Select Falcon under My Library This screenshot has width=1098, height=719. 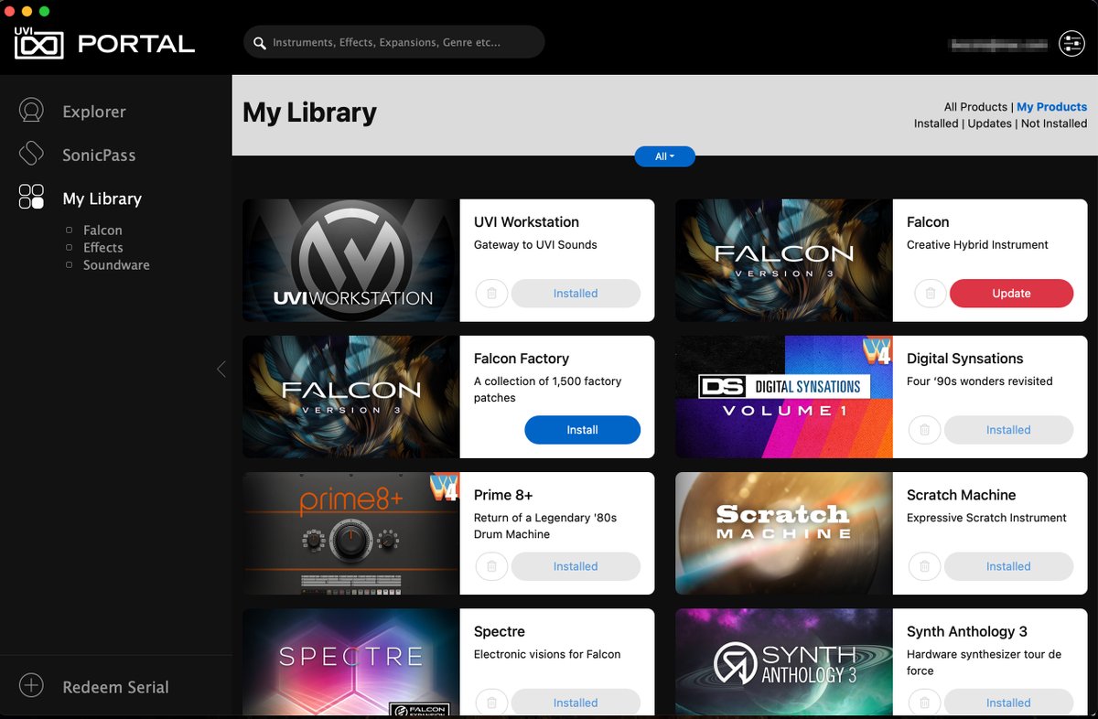102,231
